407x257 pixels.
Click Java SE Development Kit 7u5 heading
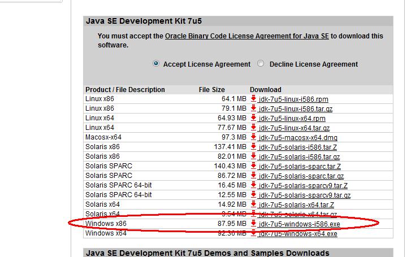click(144, 21)
